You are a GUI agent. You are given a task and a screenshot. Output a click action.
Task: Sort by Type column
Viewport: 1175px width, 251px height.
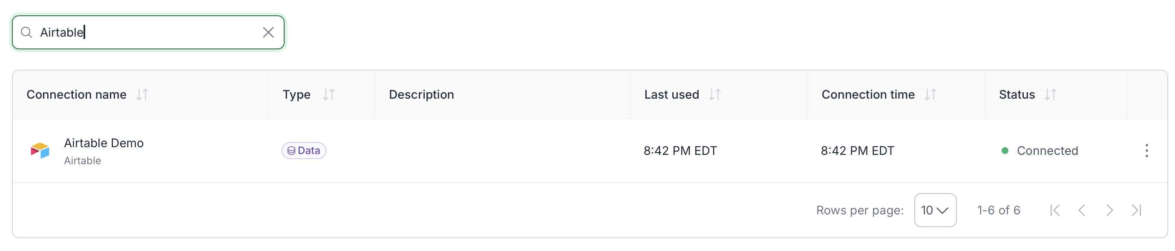tap(329, 95)
